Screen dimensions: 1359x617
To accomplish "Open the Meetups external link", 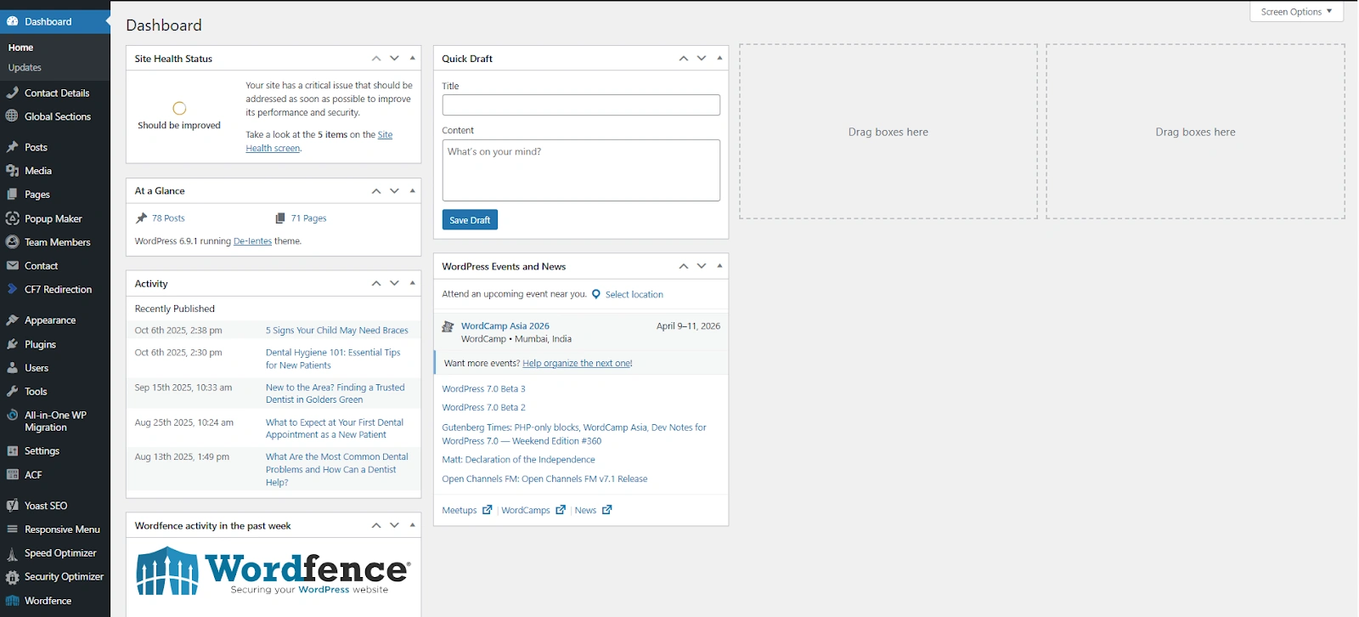I will 466,511.
